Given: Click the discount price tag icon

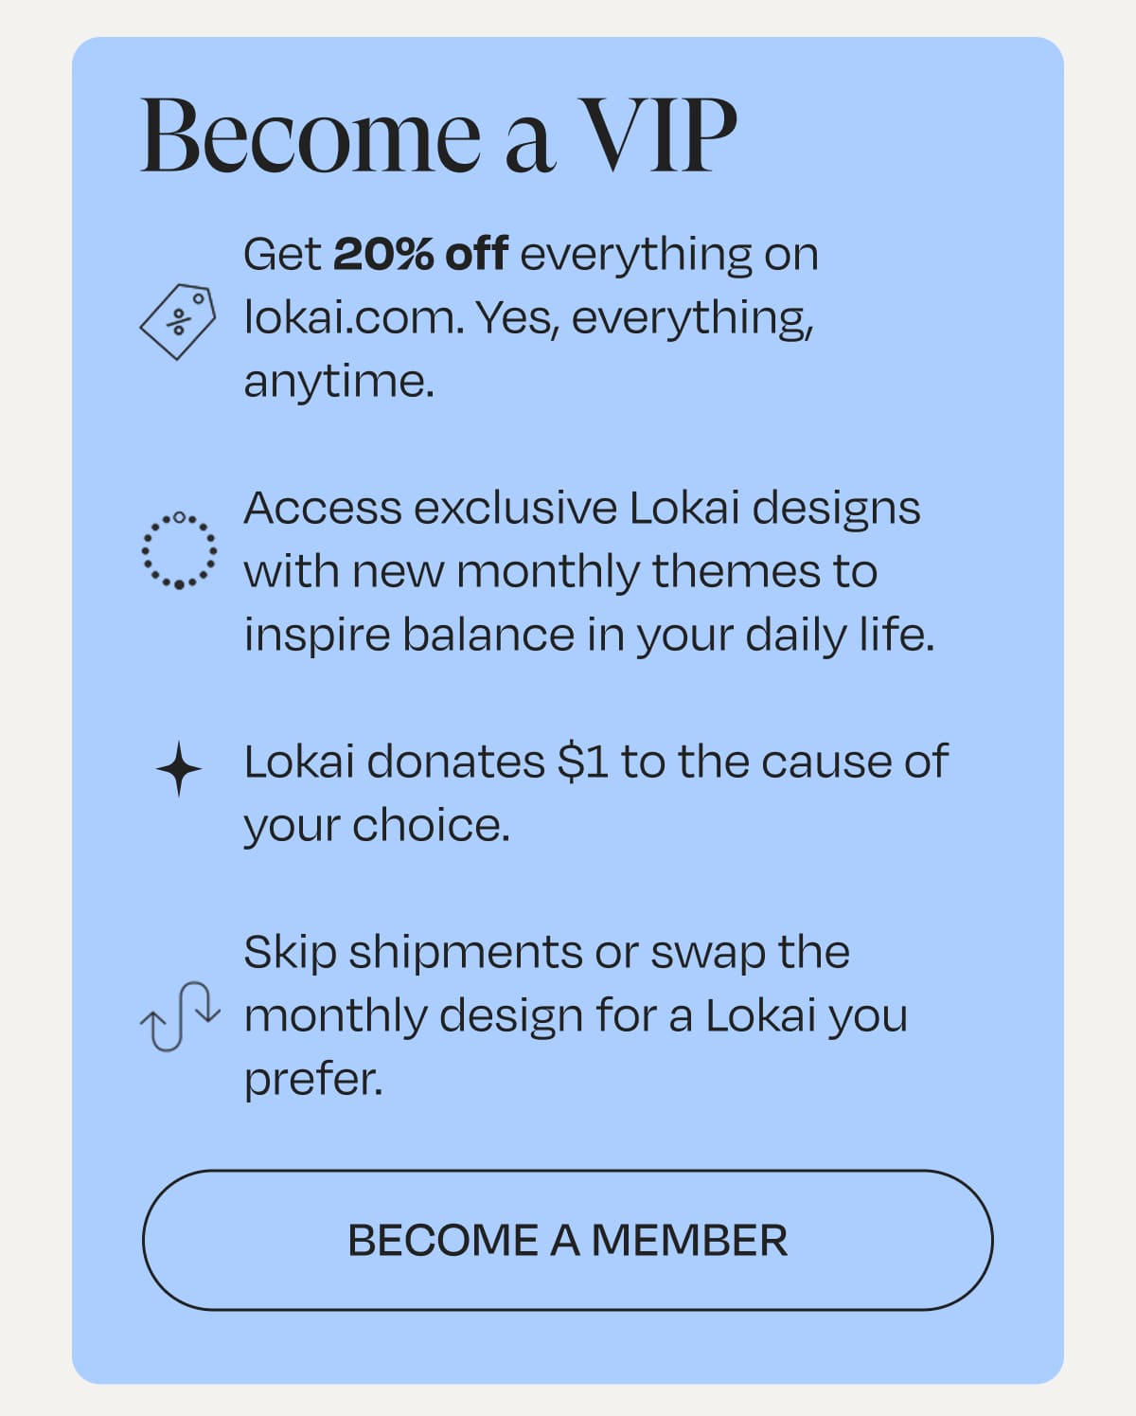Looking at the screenshot, I should tap(178, 320).
